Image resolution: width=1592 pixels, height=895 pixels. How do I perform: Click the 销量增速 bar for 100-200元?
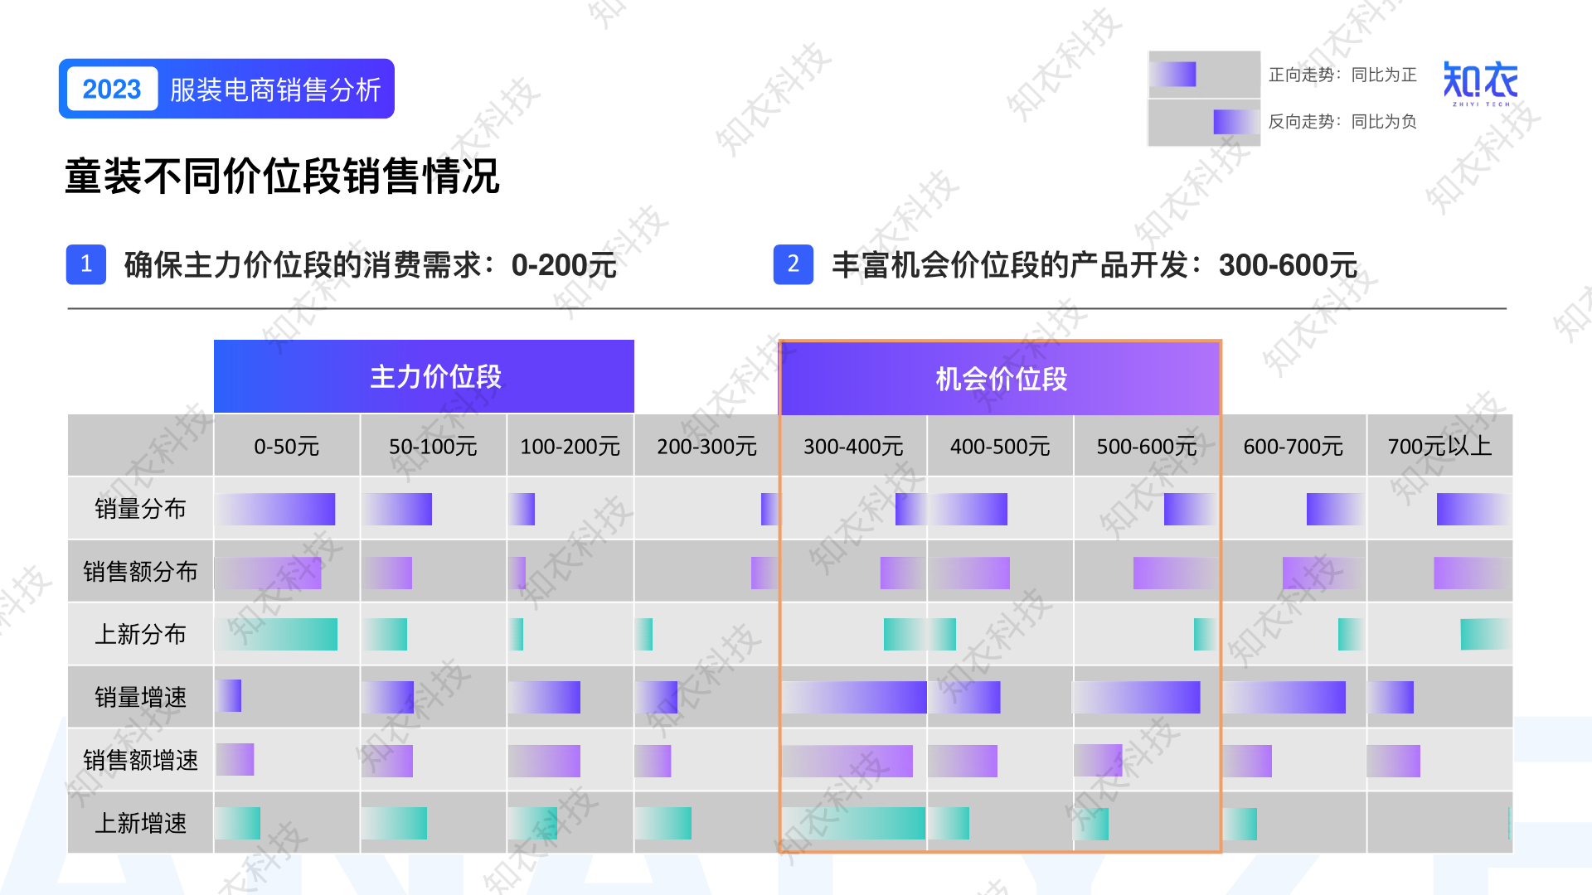[544, 697]
